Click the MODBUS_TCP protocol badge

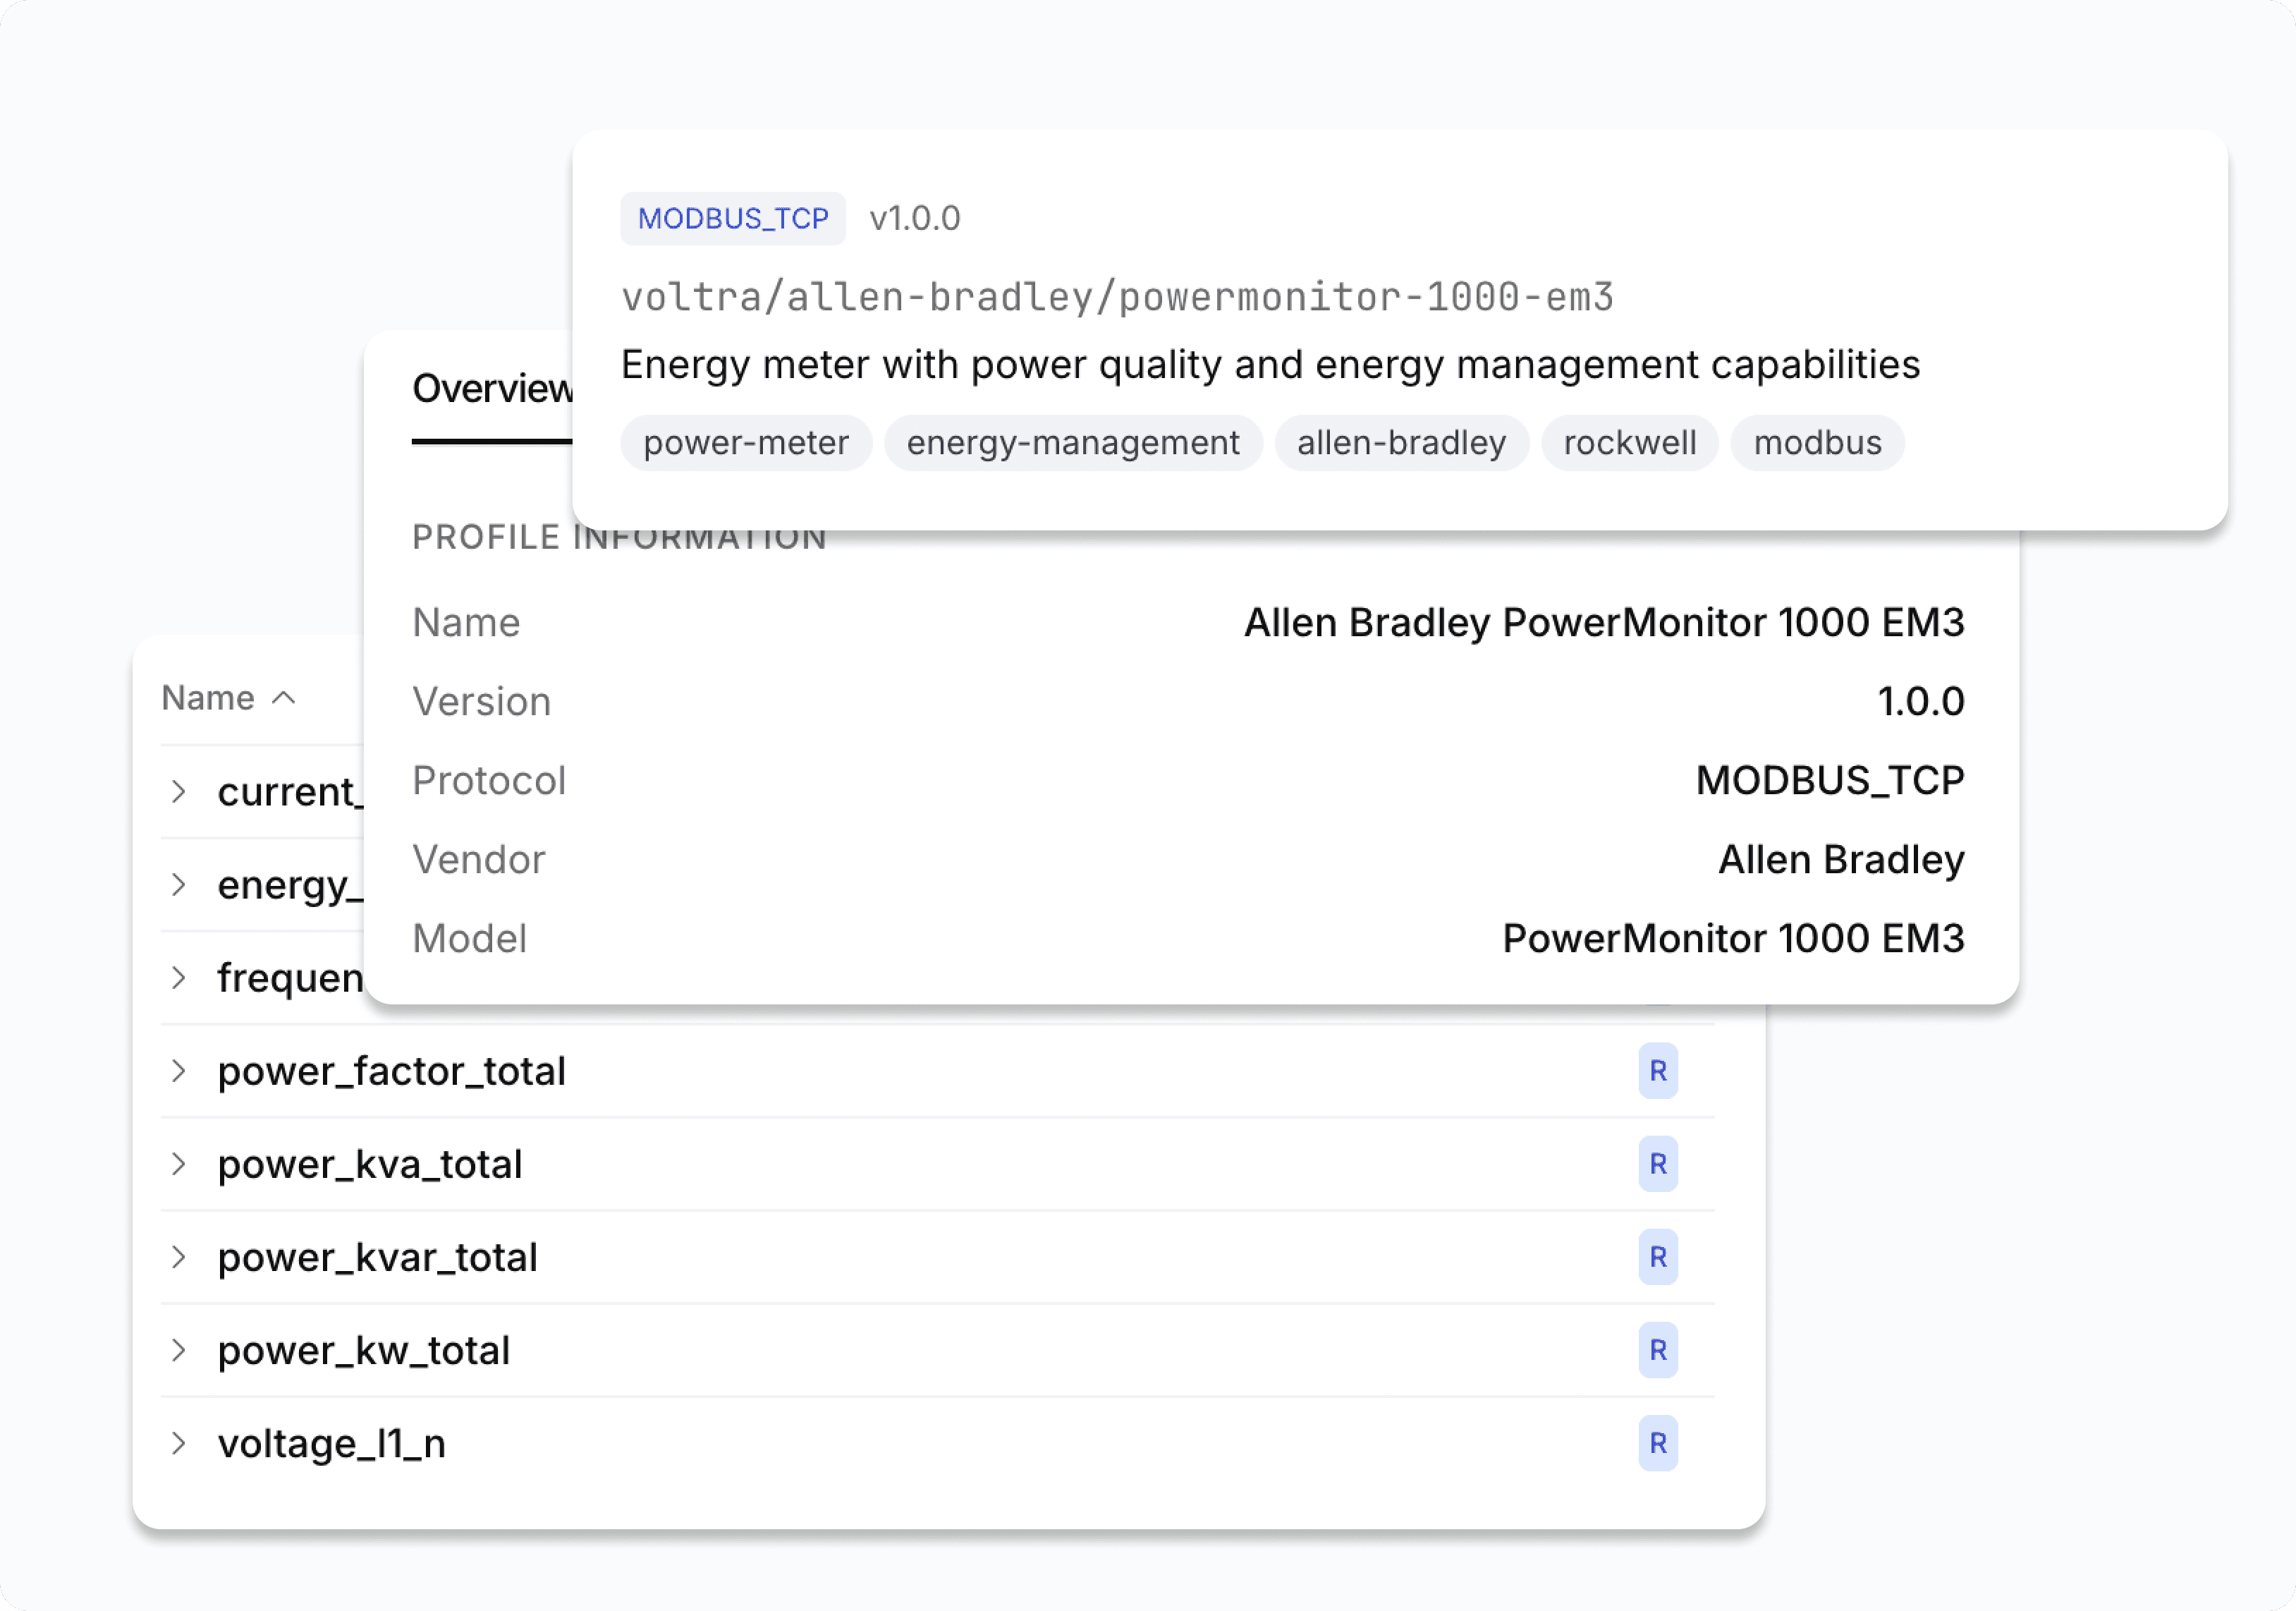point(733,218)
